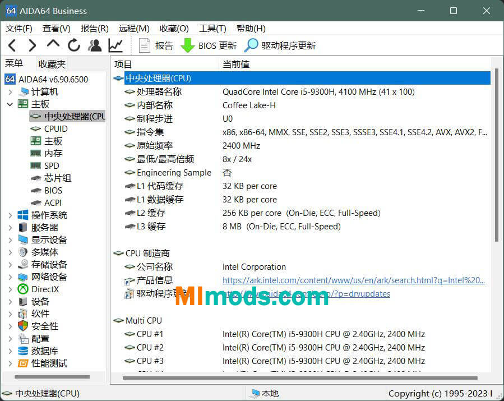Click the DirectX Xbox-style icon
This screenshot has height=401, width=504.
(x=23, y=289)
